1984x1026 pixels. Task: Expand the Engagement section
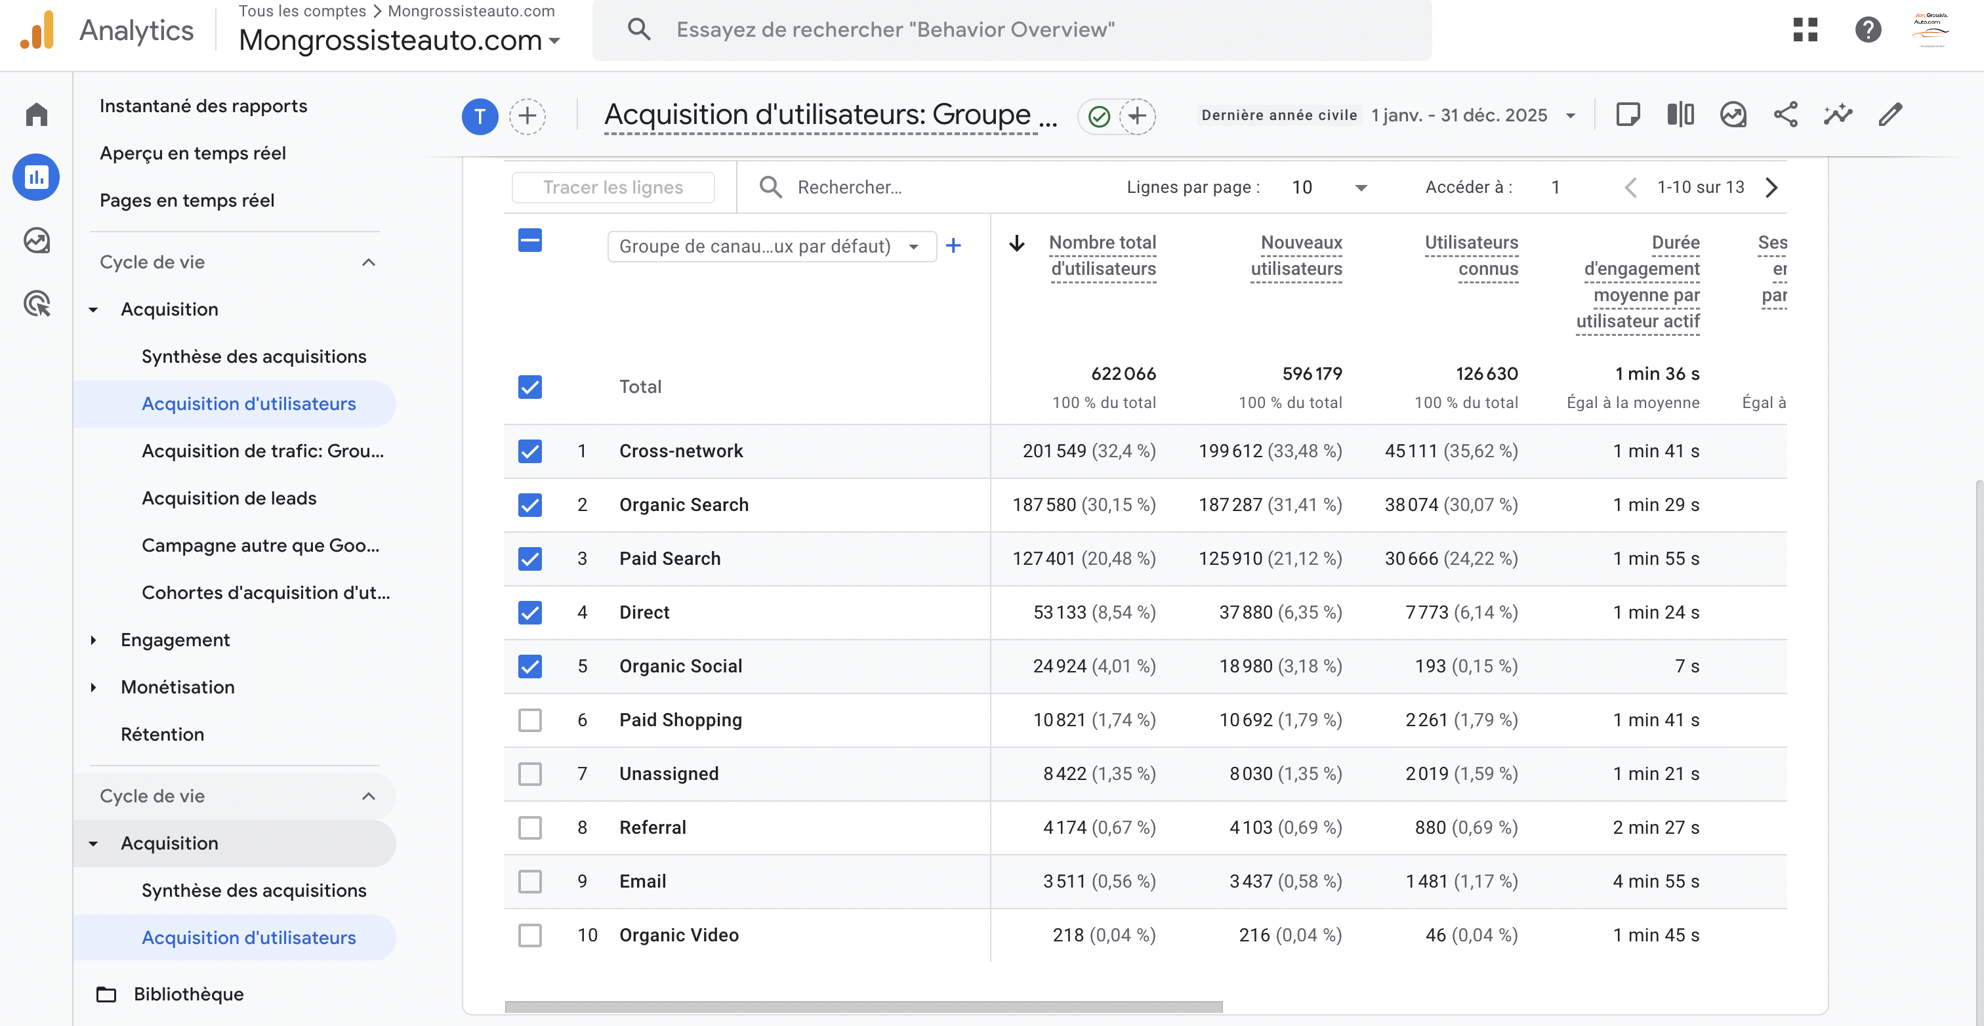(x=175, y=640)
